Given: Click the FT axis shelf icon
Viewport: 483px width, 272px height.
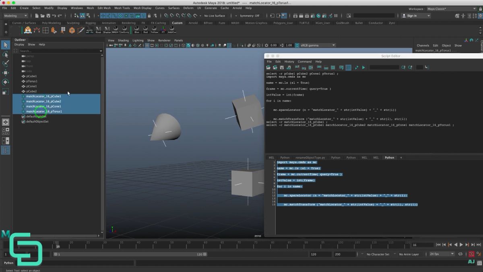Looking at the screenshot, I should [x=163, y=30].
